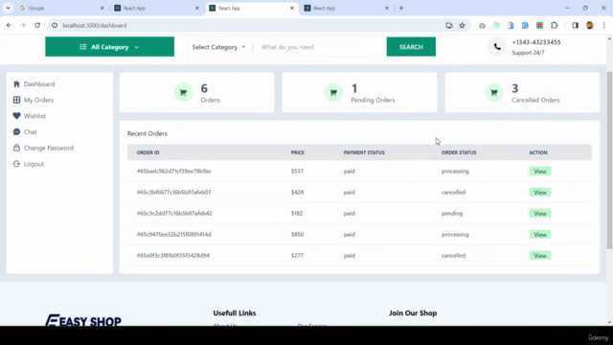The height and width of the screenshot is (345, 613).
Task: Click the address bar URL localhost:3000/dashboard
Action: pyautogui.click(x=95, y=26)
